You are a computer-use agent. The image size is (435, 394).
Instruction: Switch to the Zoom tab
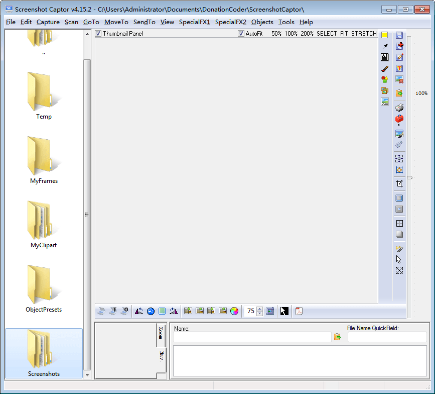(x=161, y=334)
